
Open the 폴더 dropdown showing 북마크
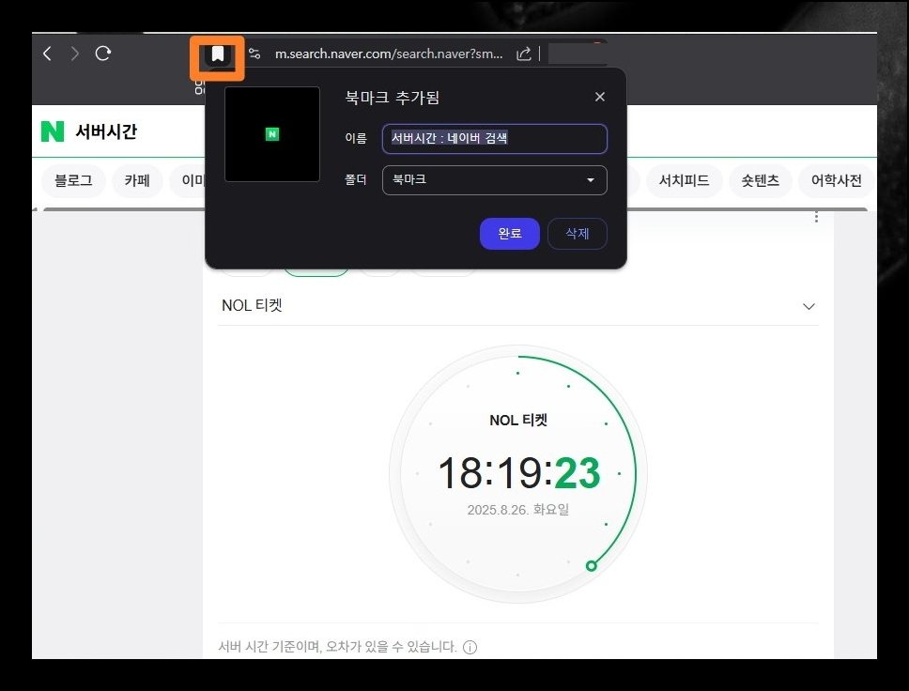495,180
